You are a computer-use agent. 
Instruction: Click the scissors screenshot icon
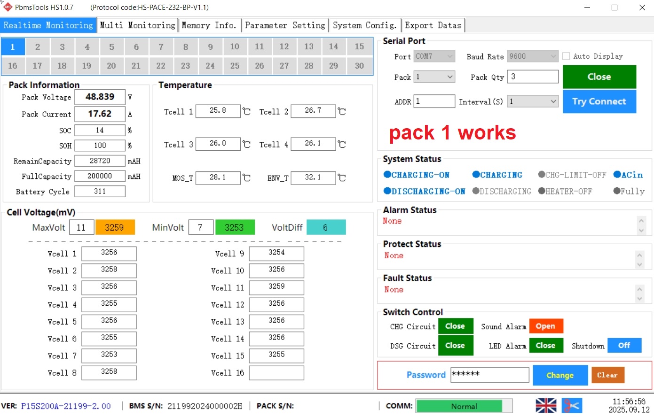572,405
